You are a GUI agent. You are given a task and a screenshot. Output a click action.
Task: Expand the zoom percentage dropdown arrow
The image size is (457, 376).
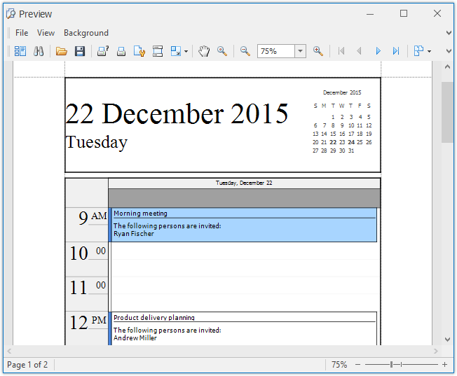pos(300,51)
